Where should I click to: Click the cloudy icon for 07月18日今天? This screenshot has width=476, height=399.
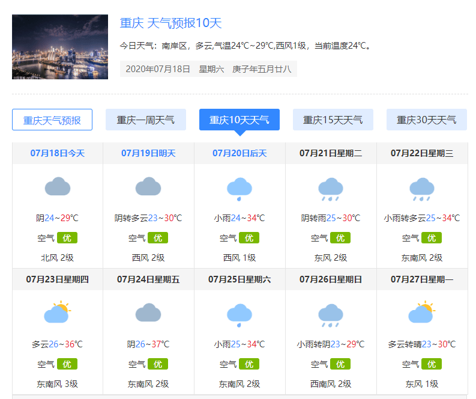pyautogui.click(x=58, y=187)
